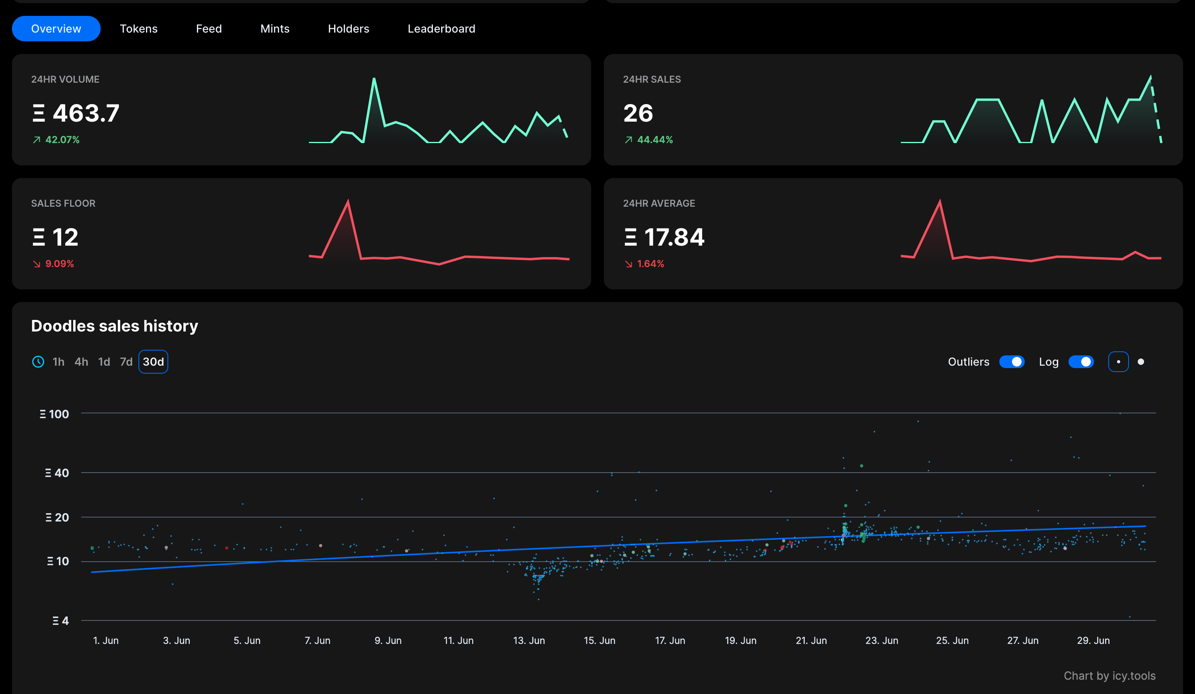1195x694 pixels.
Task: Disable the Log scale toggle
Action: point(1081,361)
